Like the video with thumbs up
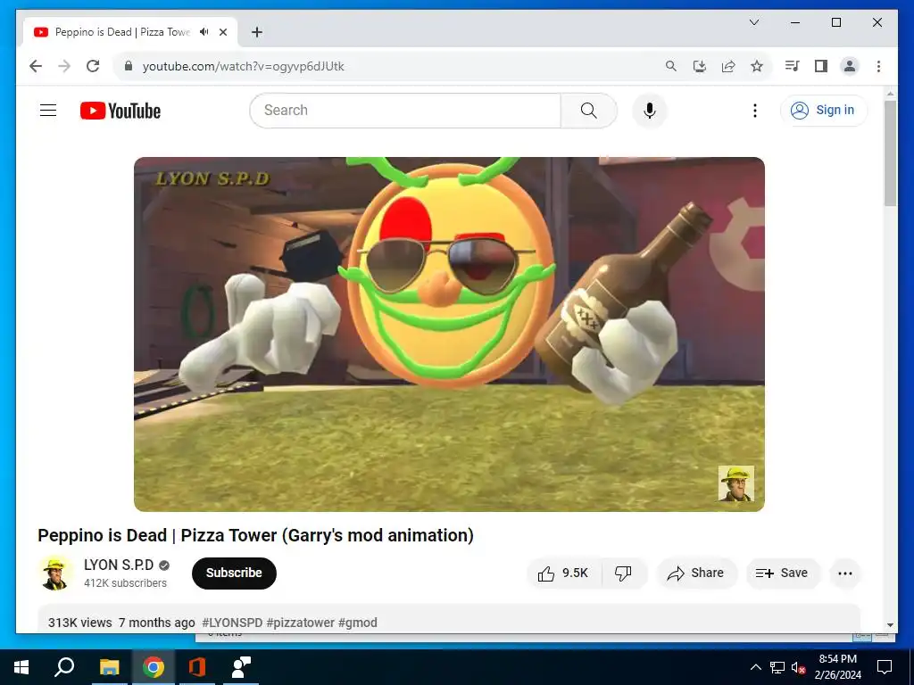The image size is (914, 685). coord(564,574)
